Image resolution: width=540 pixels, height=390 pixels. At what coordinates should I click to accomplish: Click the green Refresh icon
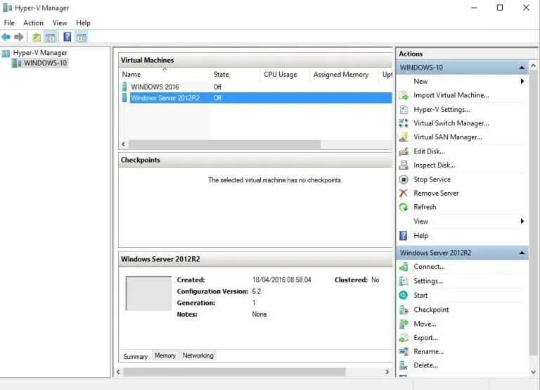click(404, 207)
